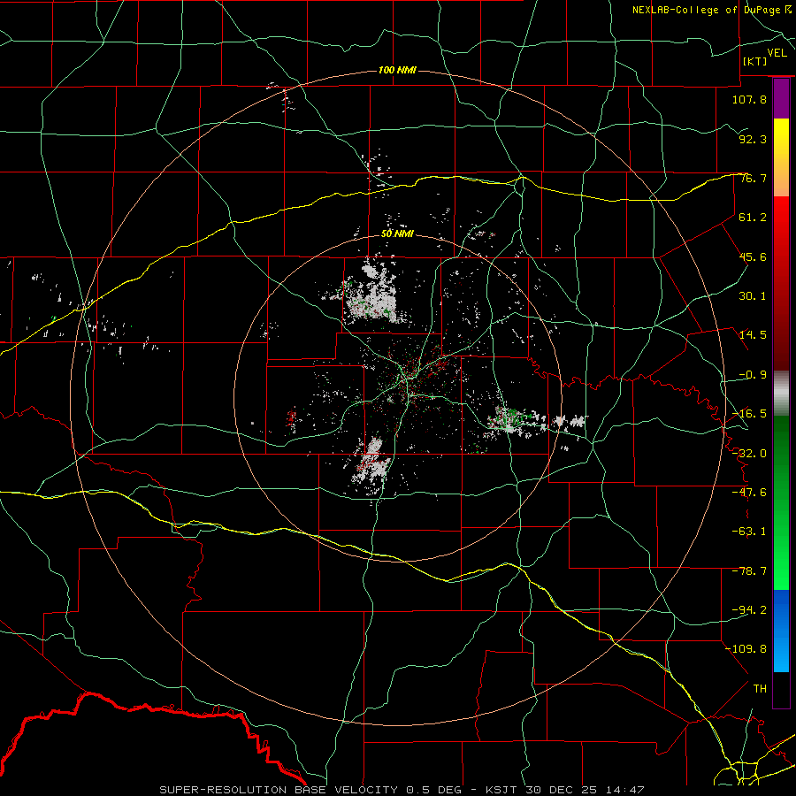Click the KSJT station identifier in the caption
Image resolution: width=796 pixels, height=796 pixels.
(x=501, y=790)
